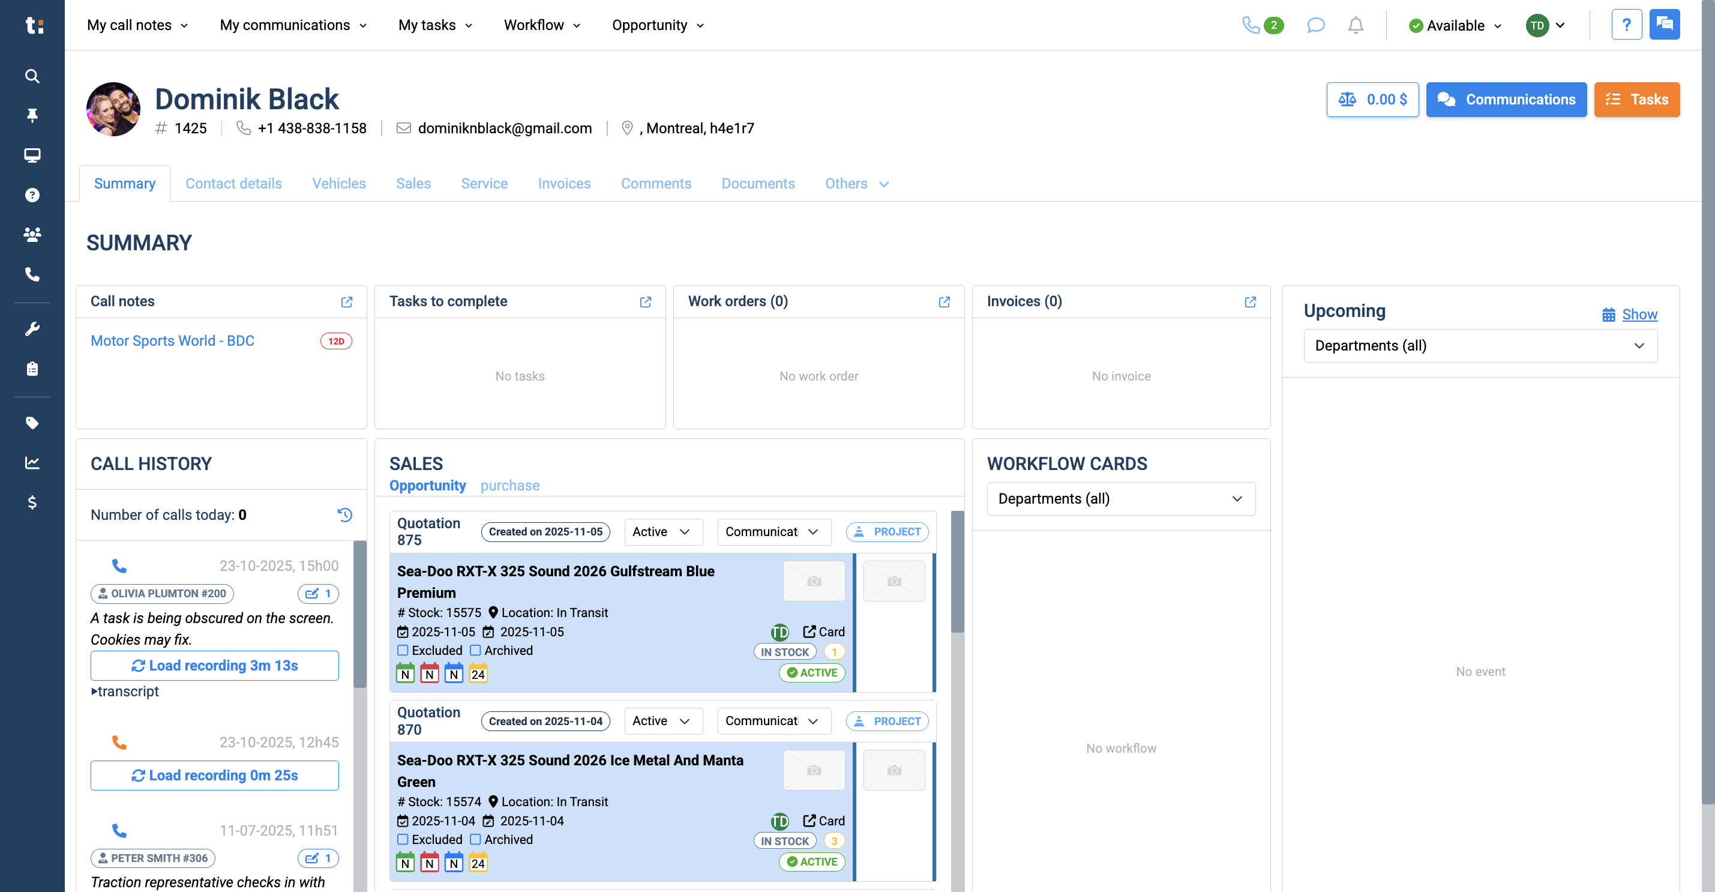The width and height of the screenshot is (1715, 892).
Task: Refresh the call history clock icon
Action: (x=345, y=514)
